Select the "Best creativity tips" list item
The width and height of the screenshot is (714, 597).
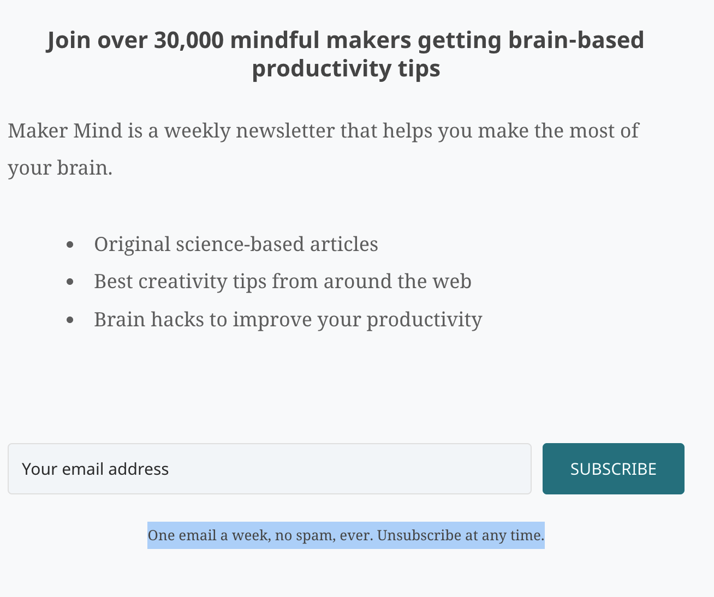[282, 282]
